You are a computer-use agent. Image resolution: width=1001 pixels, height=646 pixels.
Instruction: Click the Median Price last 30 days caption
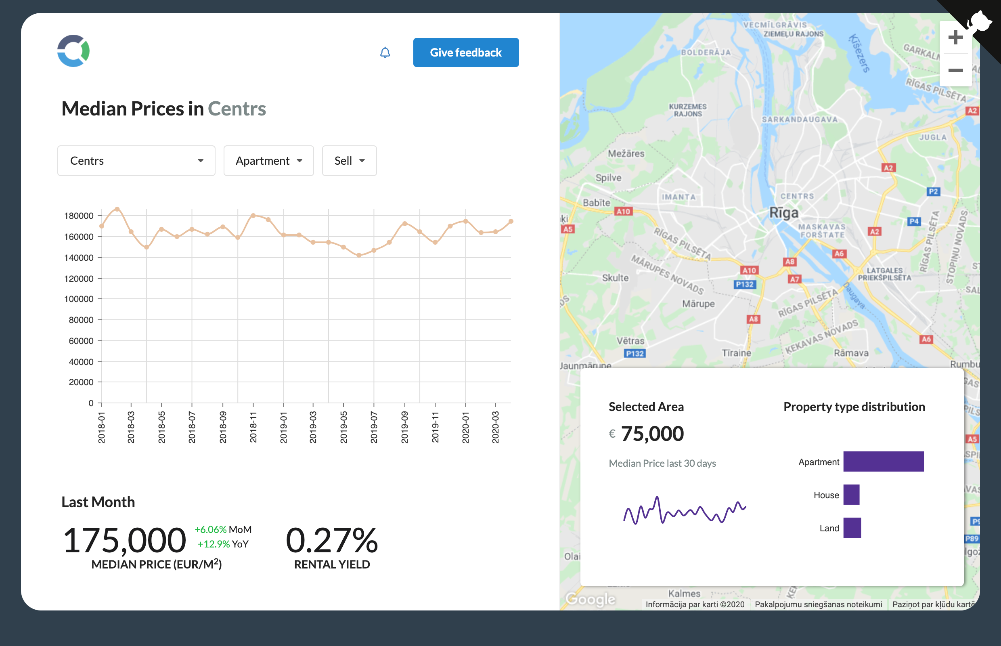coord(662,463)
